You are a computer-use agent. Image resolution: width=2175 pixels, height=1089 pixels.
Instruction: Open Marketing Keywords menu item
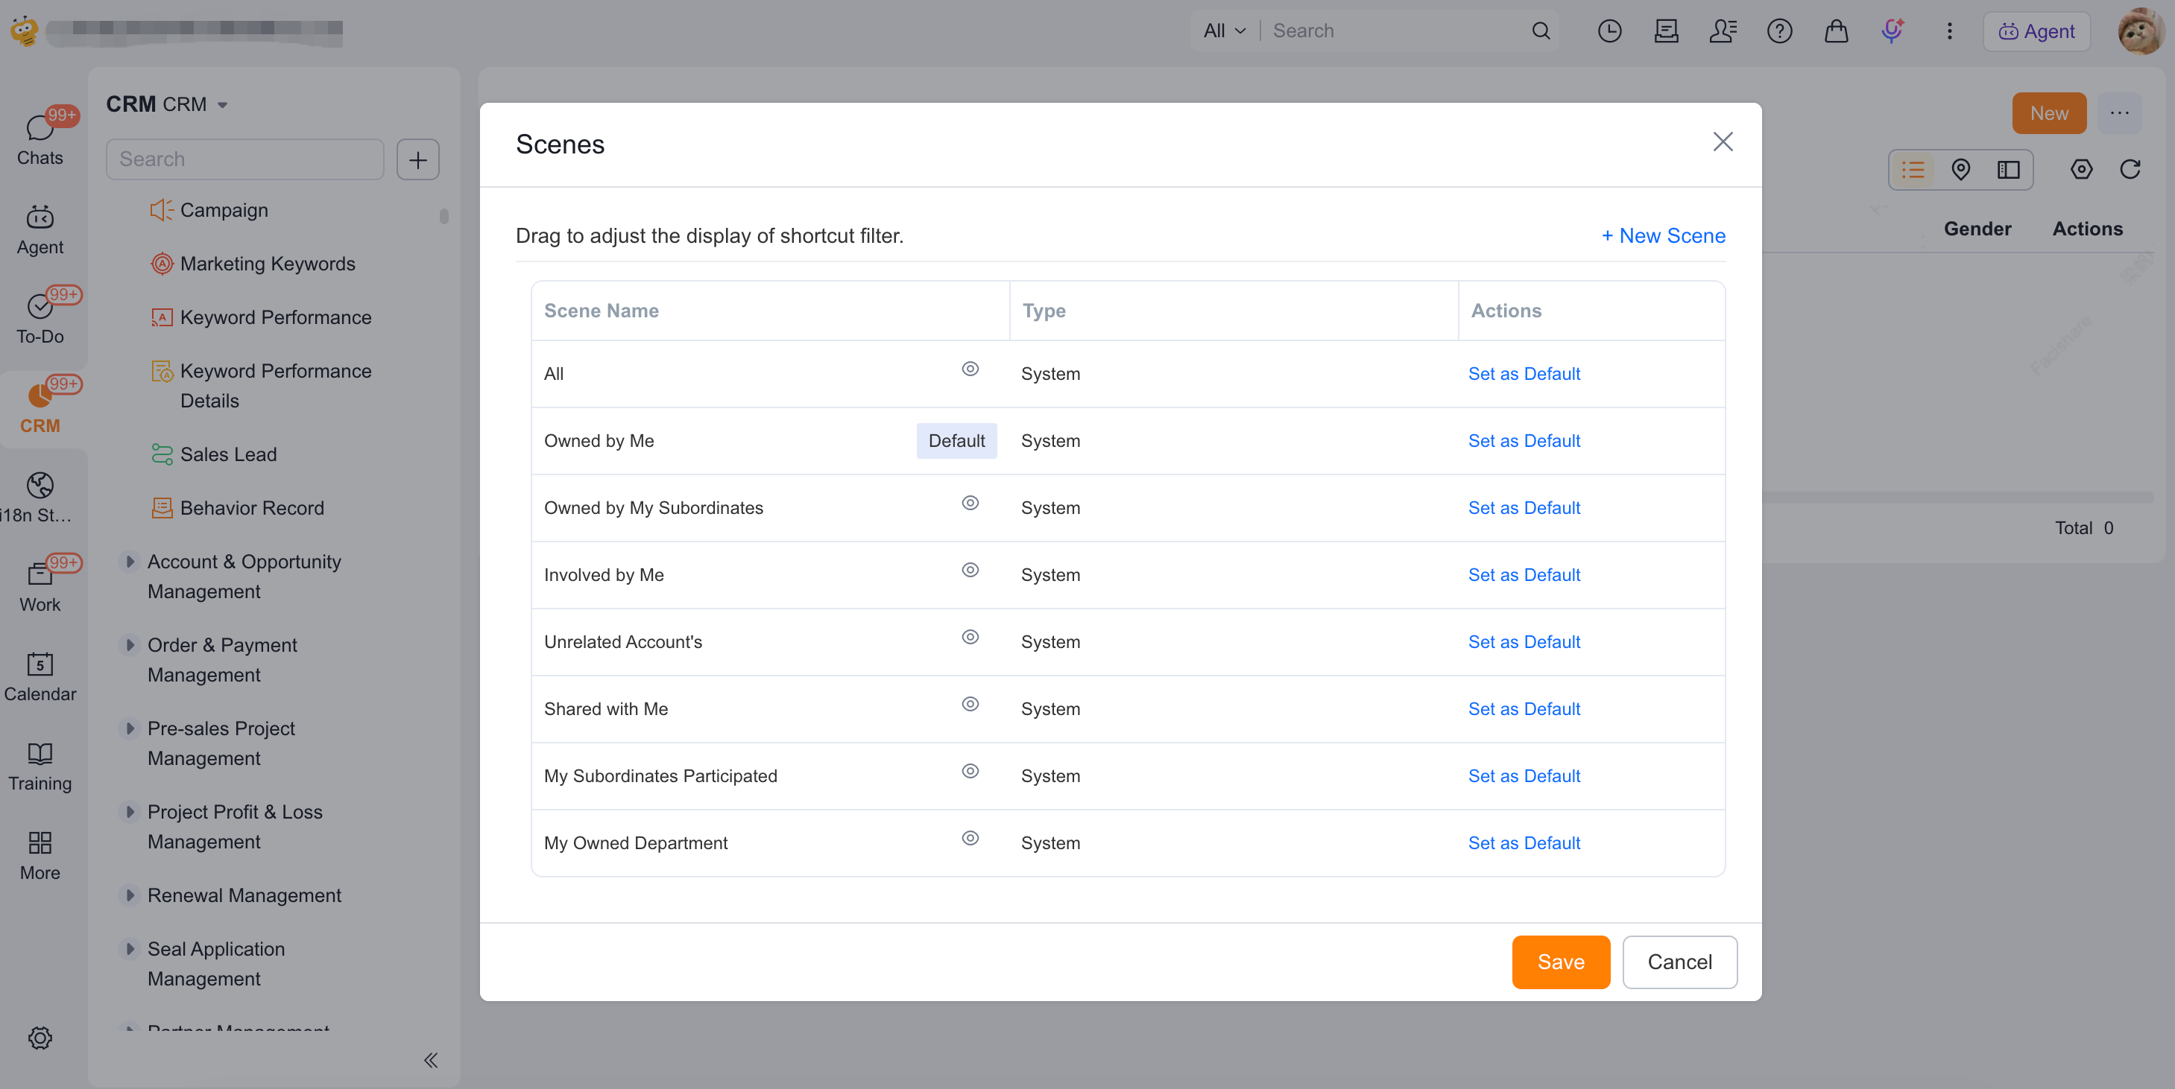[x=253, y=263]
